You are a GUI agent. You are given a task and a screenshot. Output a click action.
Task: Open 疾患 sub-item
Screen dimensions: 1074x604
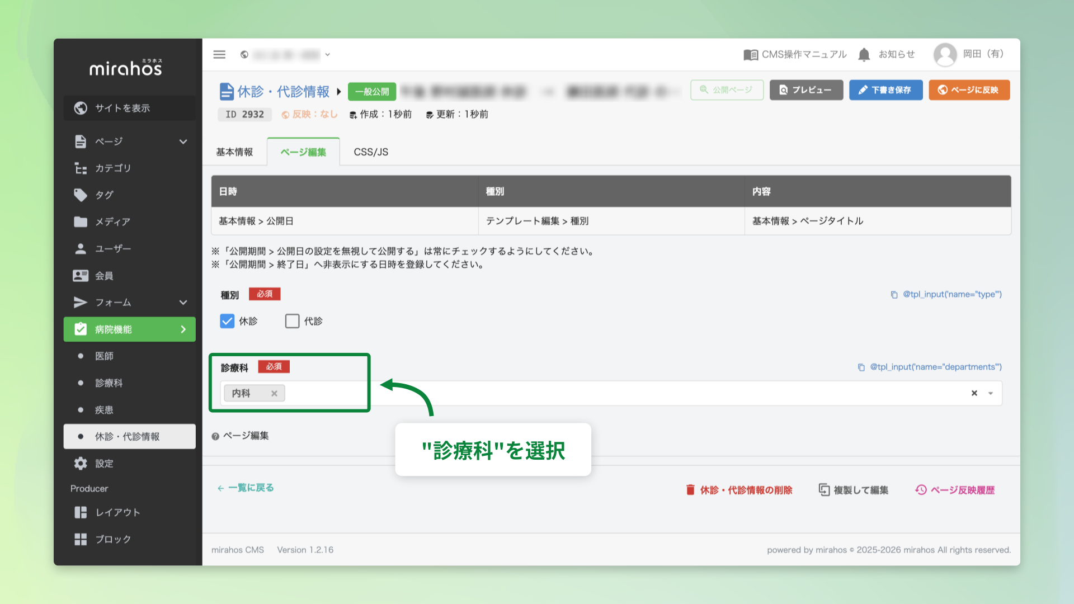click(104, 410)
